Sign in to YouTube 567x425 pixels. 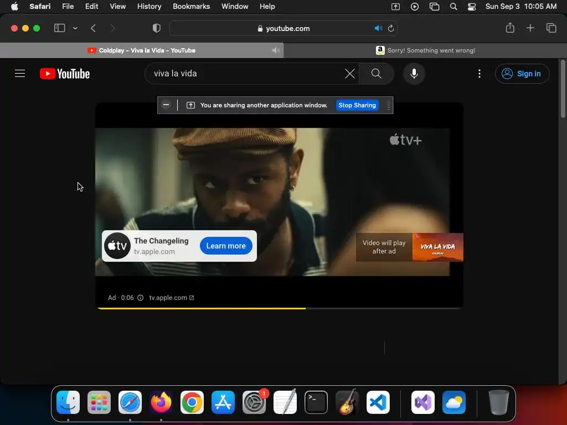tap(522, 74)
